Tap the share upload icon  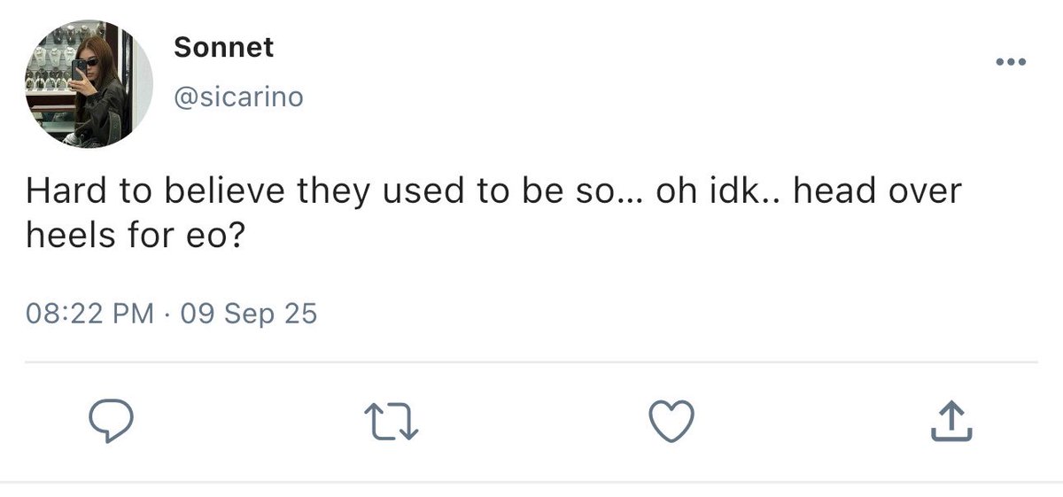pos(950,421)
